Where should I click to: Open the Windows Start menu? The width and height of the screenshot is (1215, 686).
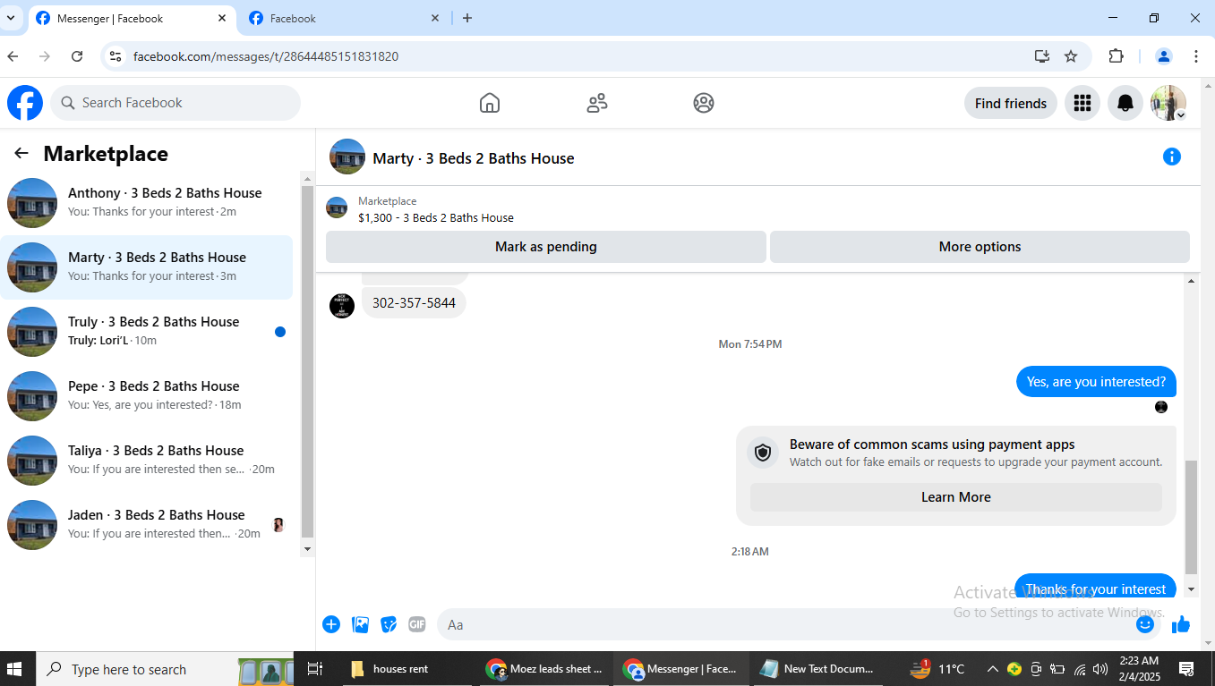(15, 669)
